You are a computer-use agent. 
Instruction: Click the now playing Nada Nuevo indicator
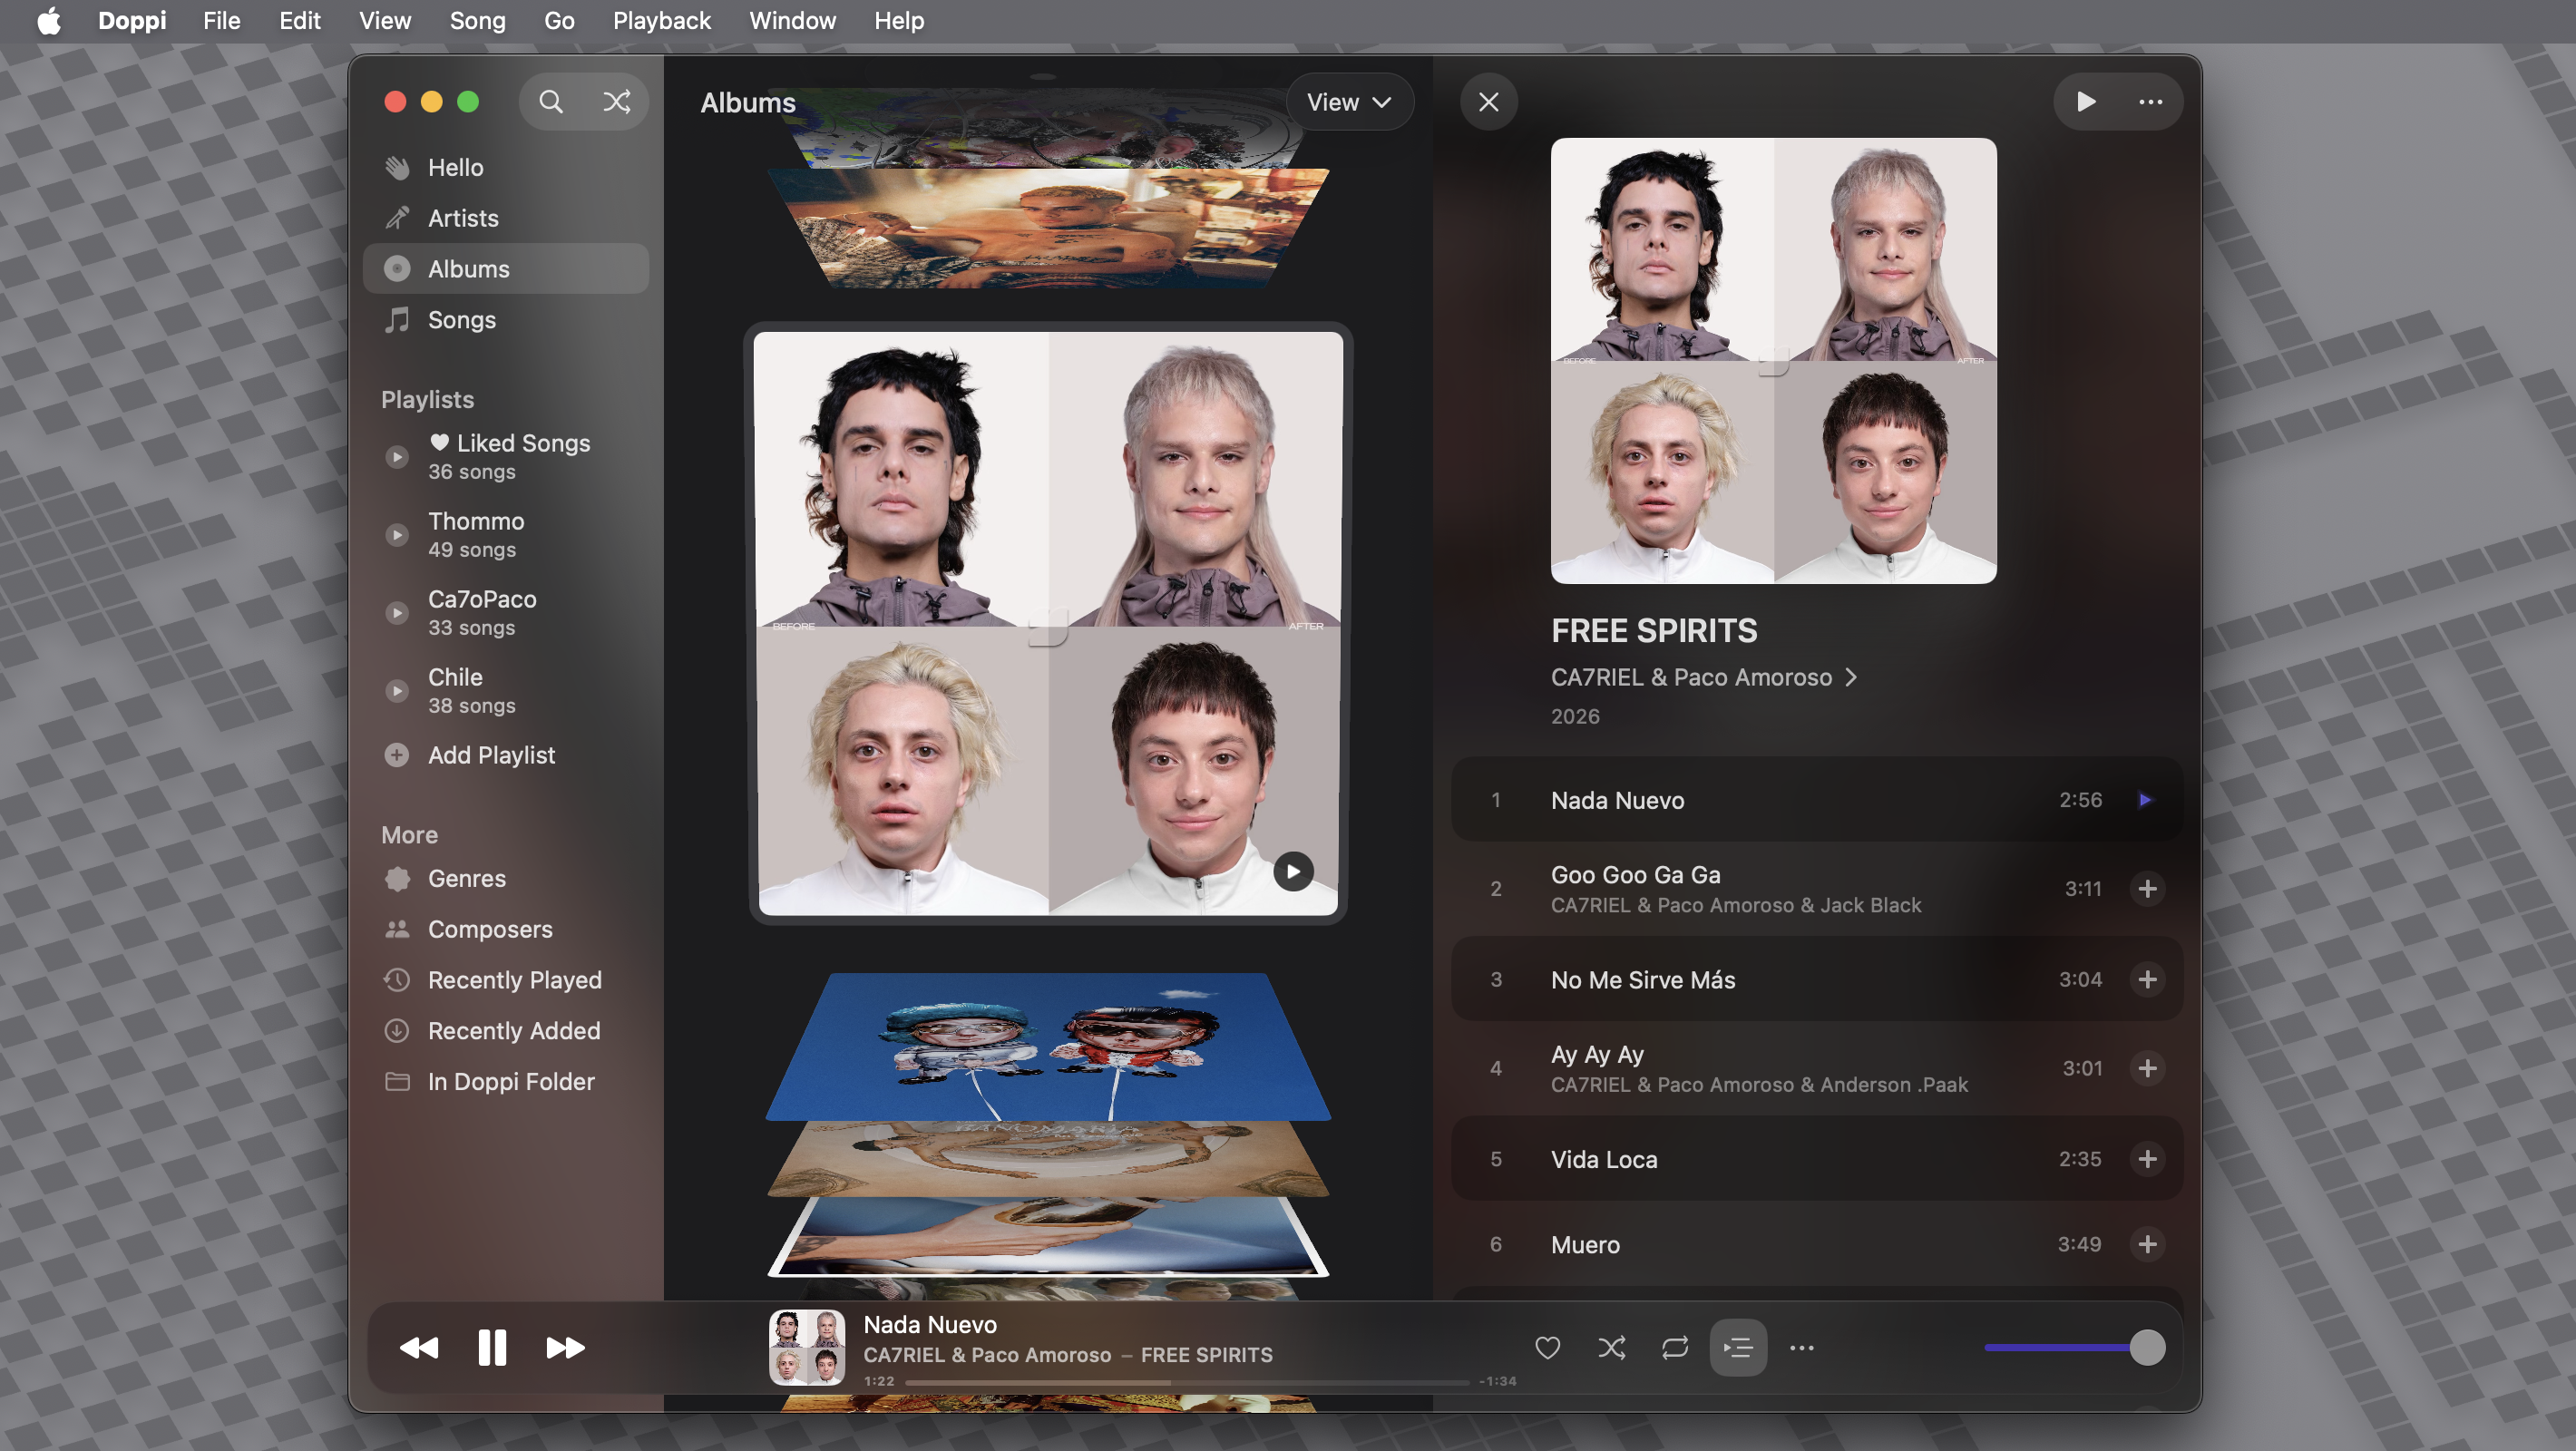tap(2145, 800)
